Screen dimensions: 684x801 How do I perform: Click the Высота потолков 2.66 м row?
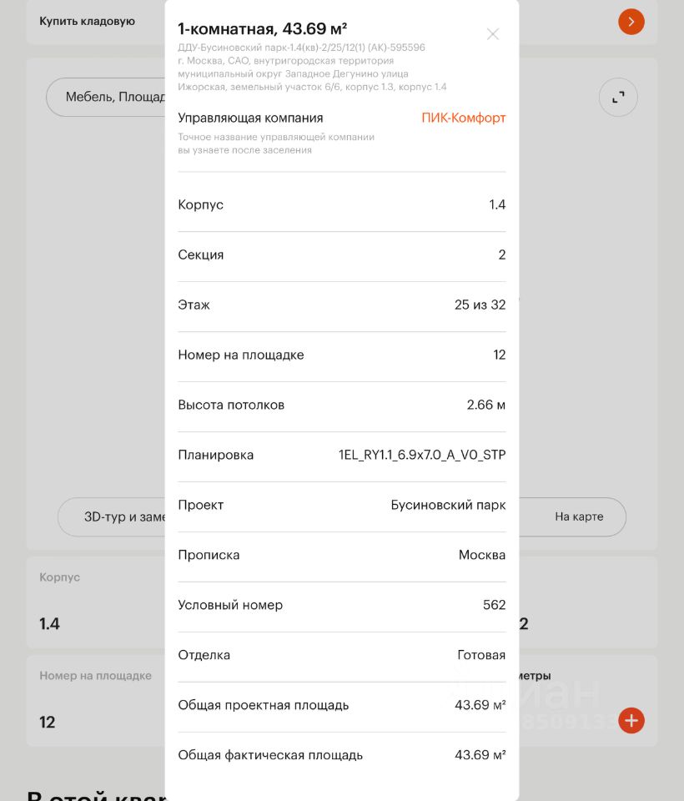click(x=341, y=406)
